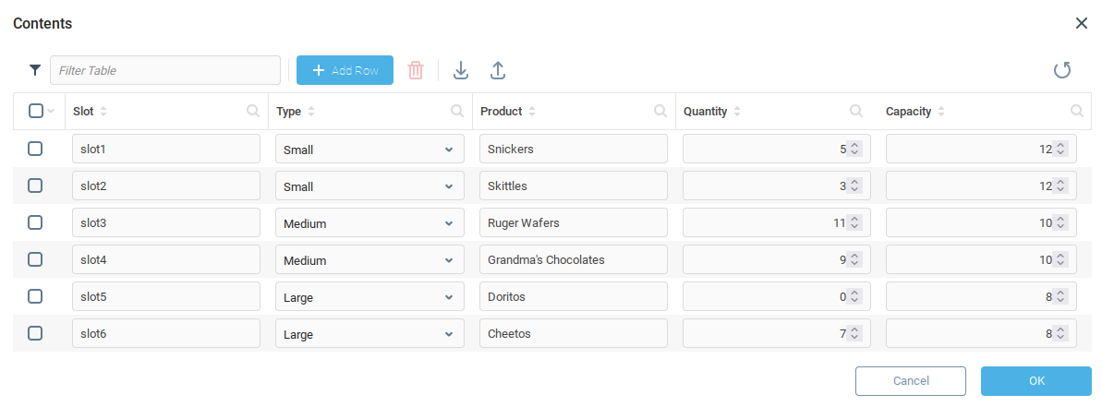Screen dimensions: 1102x407
Task: Open search in the Capacity column header
Action: [1076, 112]
